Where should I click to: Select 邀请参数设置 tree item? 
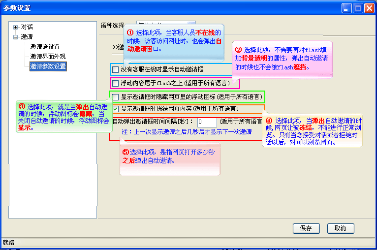(x=48, y=66)
